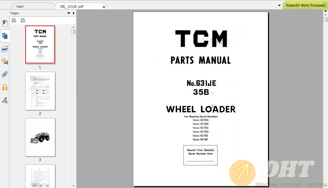The width and height of the screenshot is (328, 188).
Task: Click the 'Isuzu-4218A' line
Action: click(201, 120)
